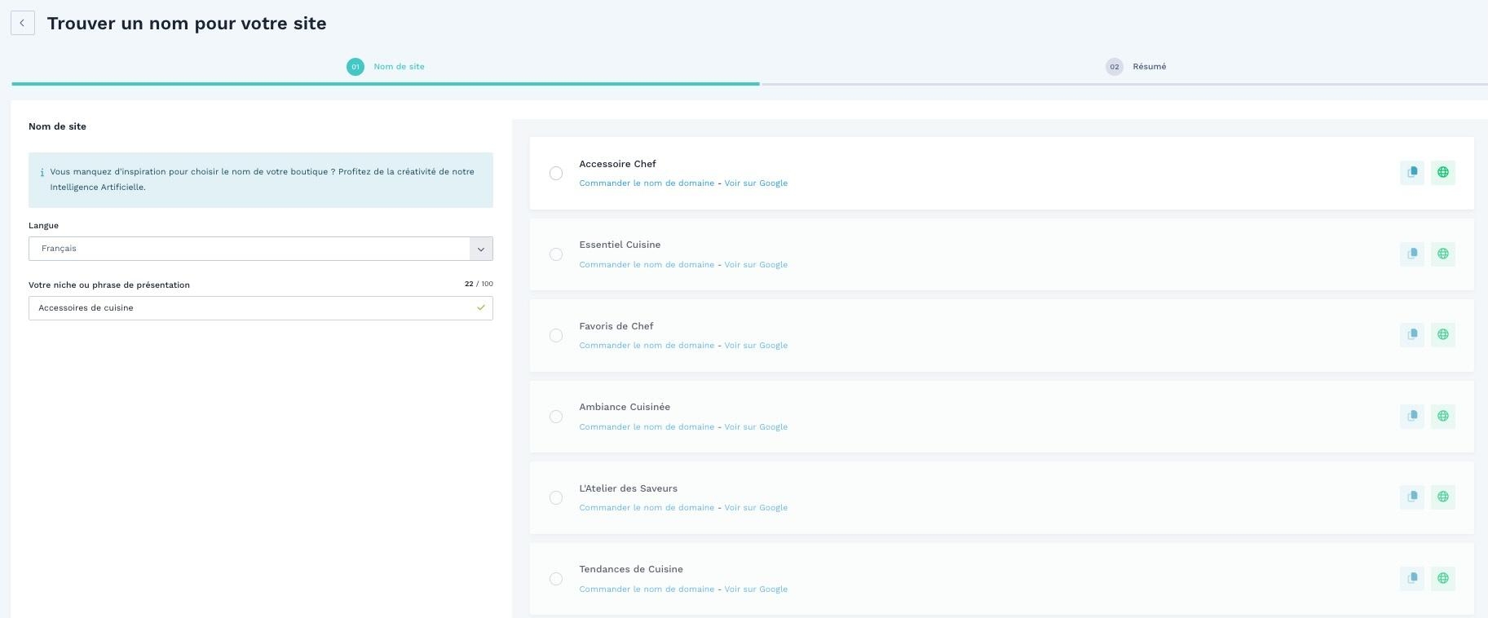Copy the name Accessoire Chef
This screenshot has height=618, width=1488.
[x=1412, y=173]
